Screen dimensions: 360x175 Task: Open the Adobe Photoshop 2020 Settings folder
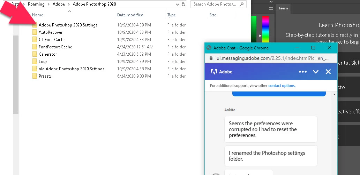(68, 25)
